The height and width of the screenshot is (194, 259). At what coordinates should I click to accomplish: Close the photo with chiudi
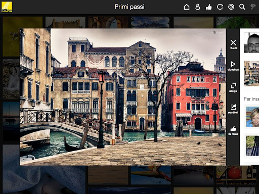pyautogui.click(x=233, y=44)
